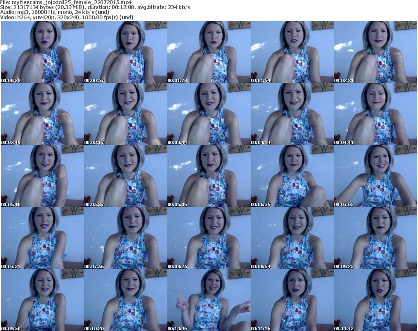418x331 pixels.
Task: Click the Audio mp3 info line
Action: [55, 12]
